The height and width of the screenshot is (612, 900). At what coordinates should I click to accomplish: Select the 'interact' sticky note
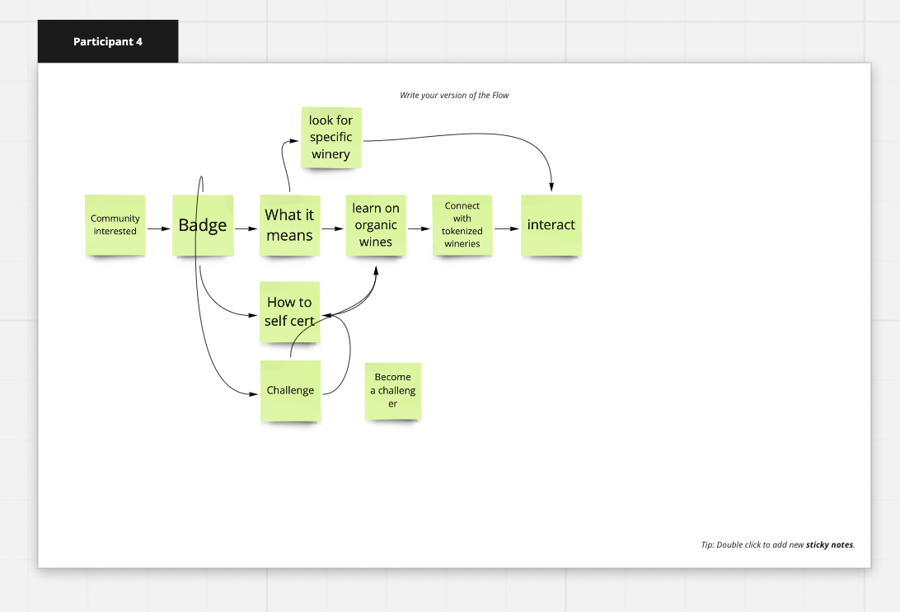pos(551,224)
